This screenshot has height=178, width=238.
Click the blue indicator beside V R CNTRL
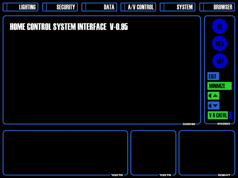tap(230, 115)
